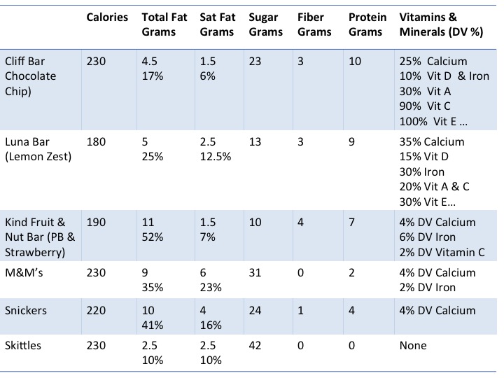
Task: Click the Calories column header
Action: 107,17
